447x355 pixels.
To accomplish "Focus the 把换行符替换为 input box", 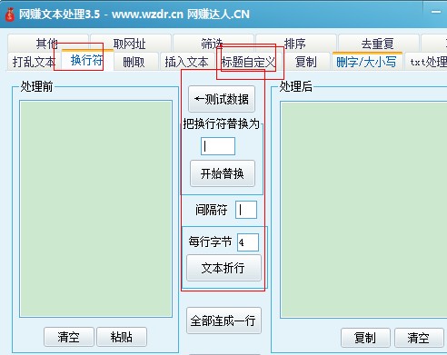I will click(x=218, y=146).
